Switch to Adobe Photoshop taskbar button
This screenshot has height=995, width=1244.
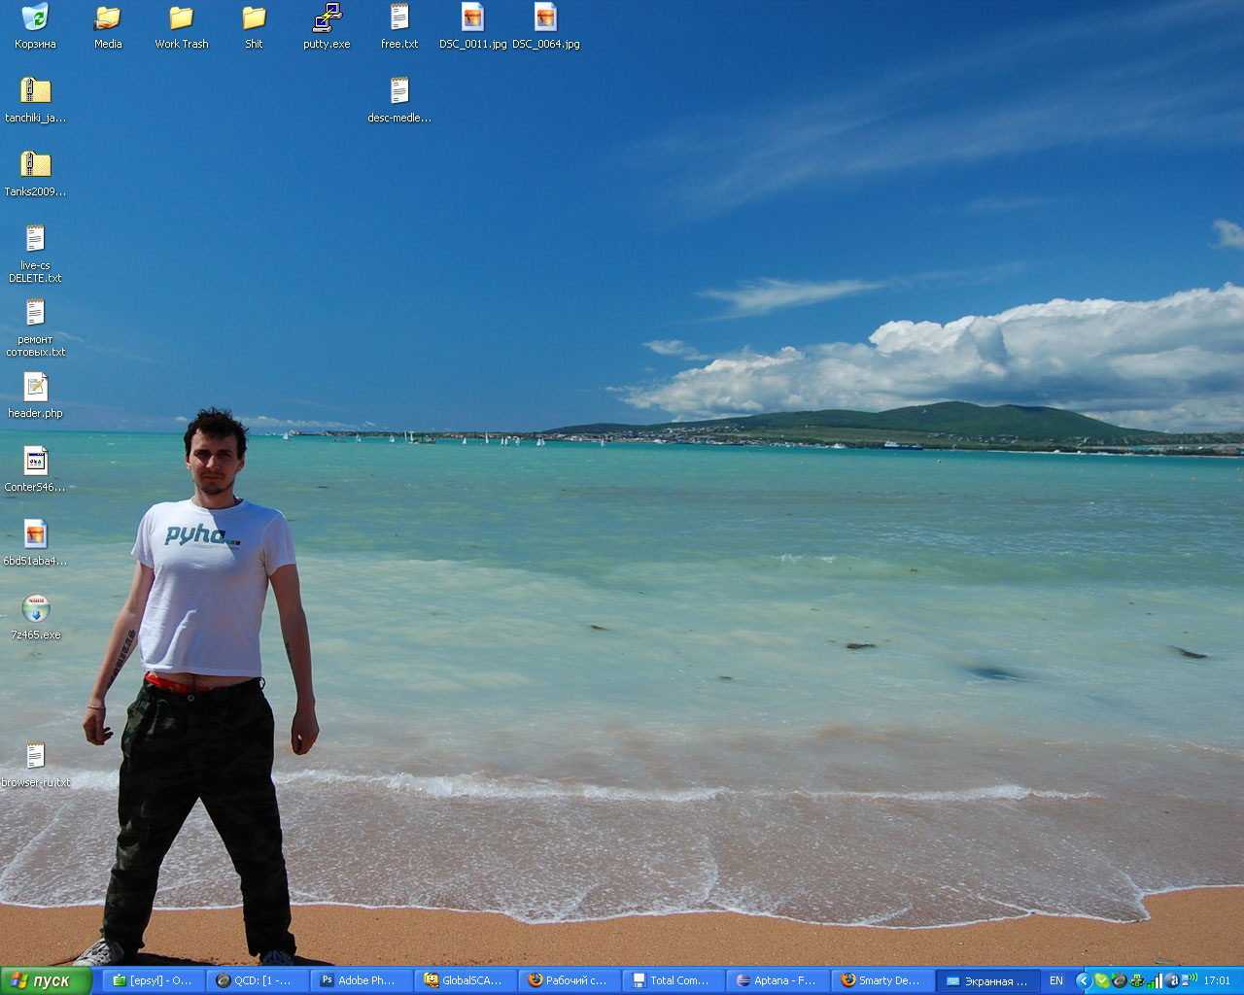coord(361,980)
